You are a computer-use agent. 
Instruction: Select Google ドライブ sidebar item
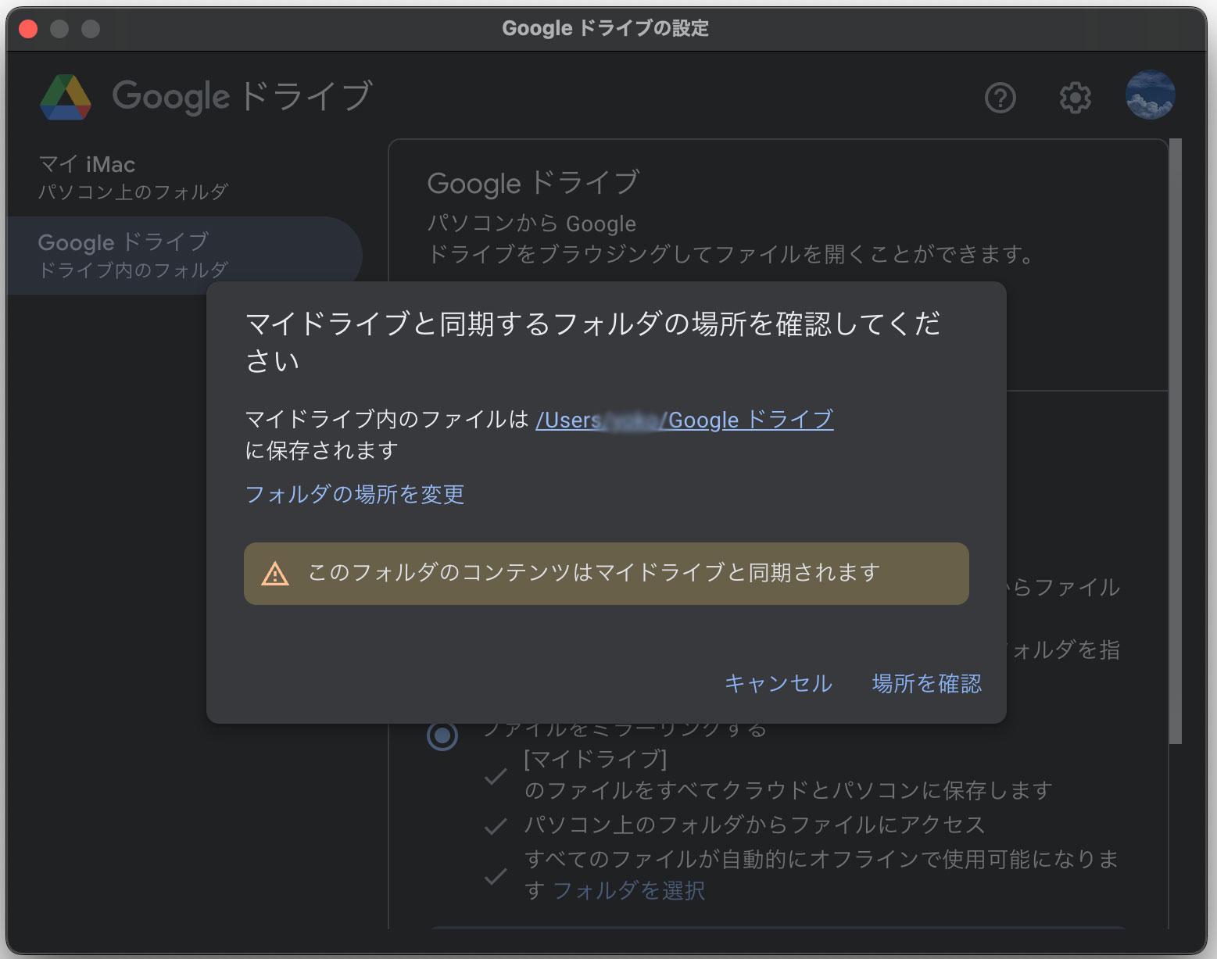point(184,256)
